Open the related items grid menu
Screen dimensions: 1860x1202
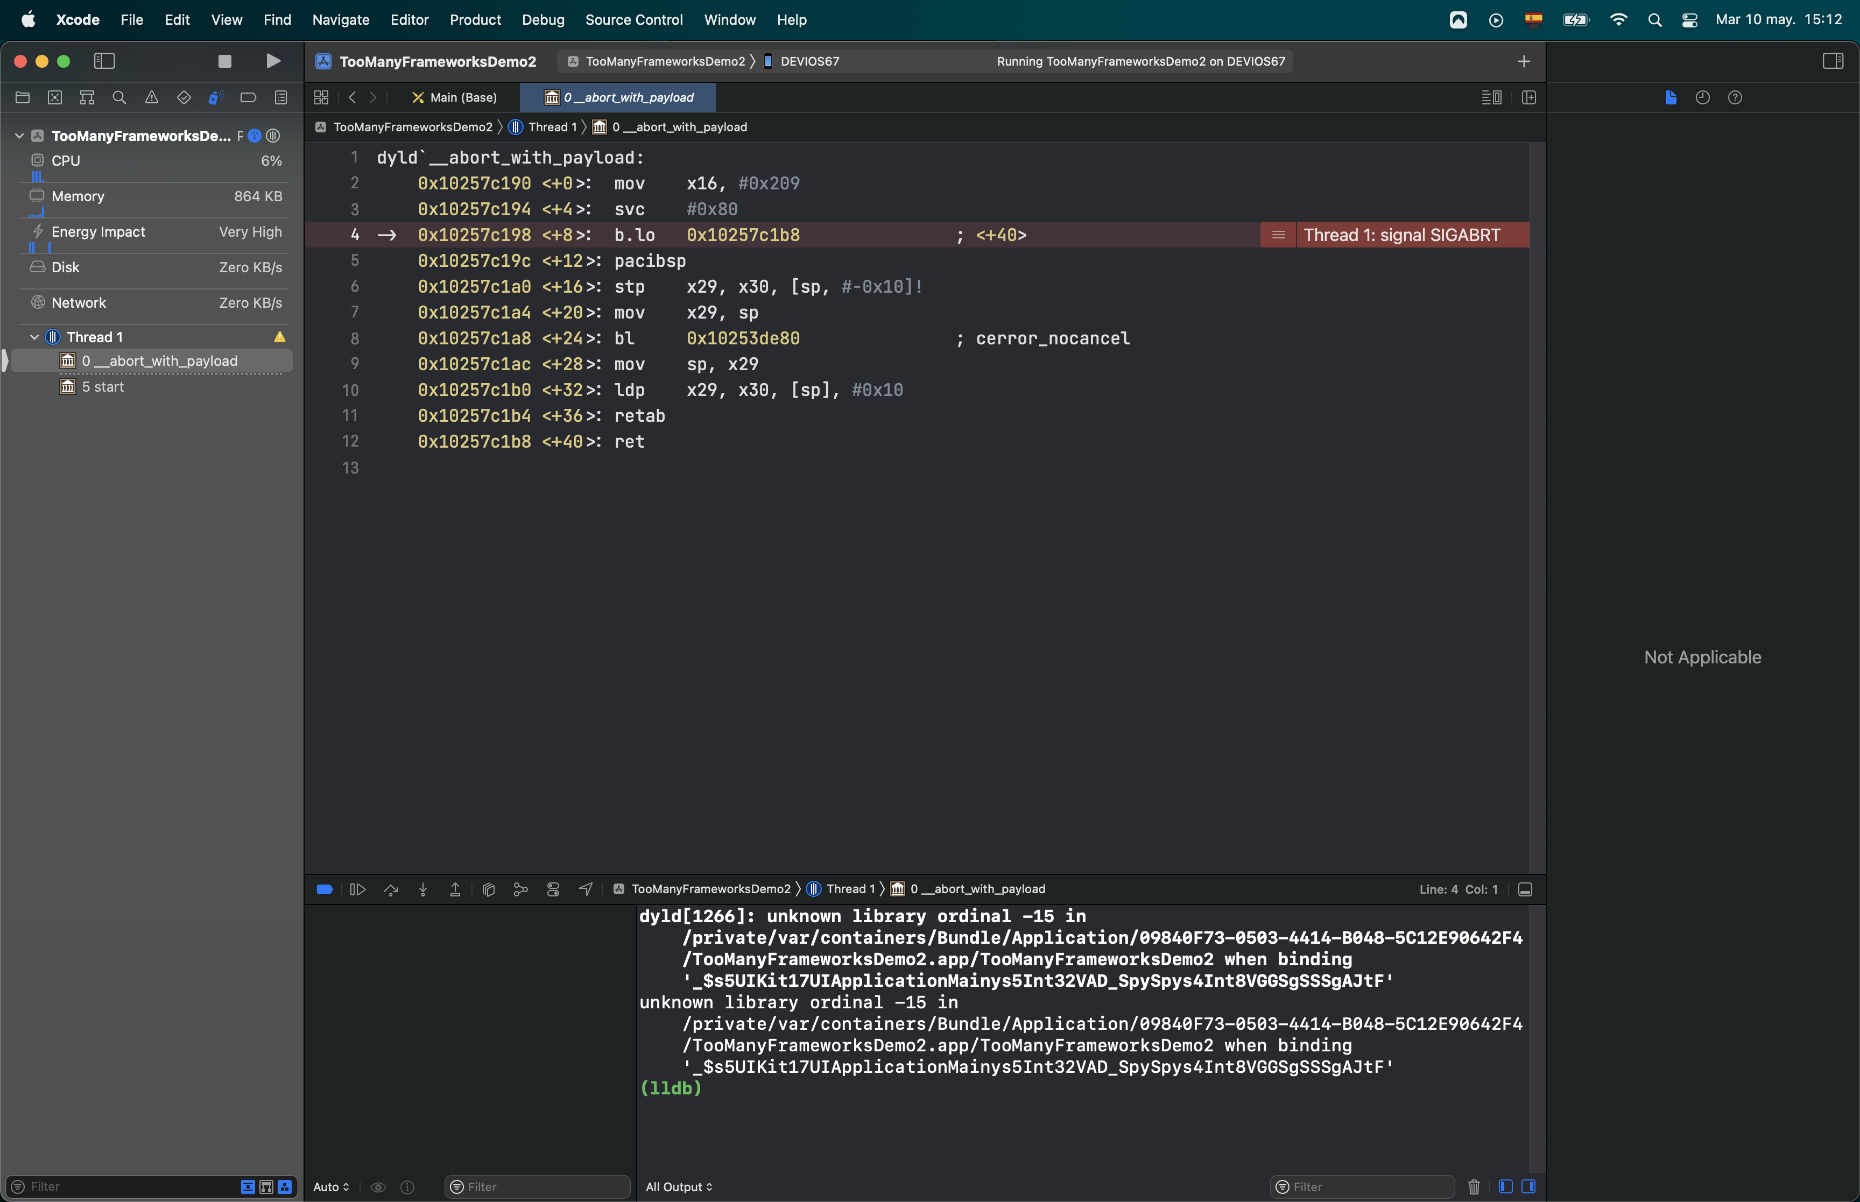tap(321, 97)
